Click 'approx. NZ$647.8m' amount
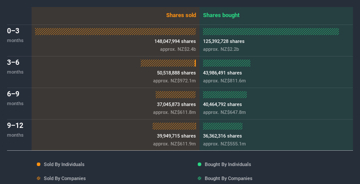The height and width of the screenshot is (184, 360). pyautogui.click(x=225, y=112)
